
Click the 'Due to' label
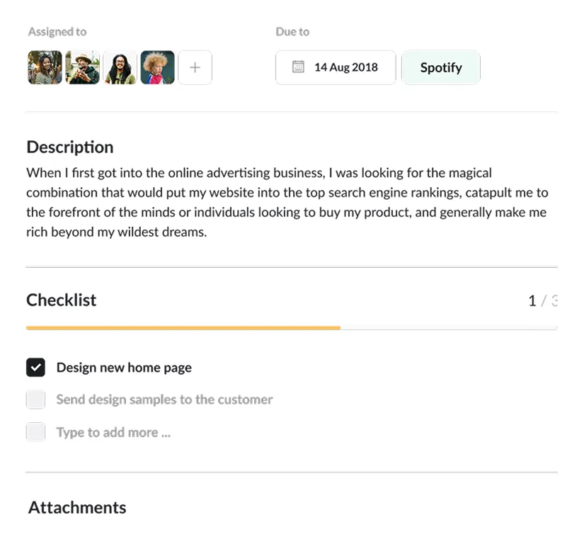point(292,31)
